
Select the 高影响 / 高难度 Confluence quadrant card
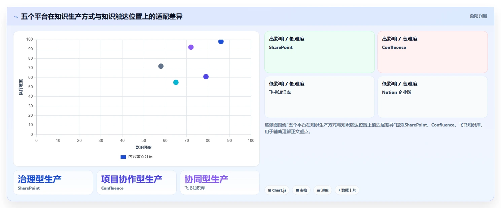(x=432, y=52)
